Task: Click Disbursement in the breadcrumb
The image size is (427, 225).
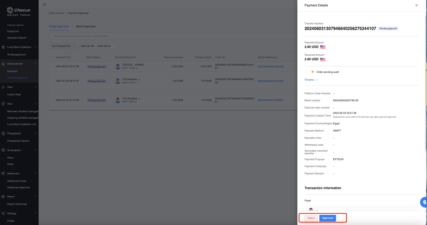Action: pyautogui.click(x=56, y=13)
